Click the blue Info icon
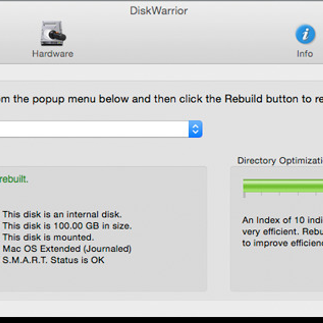The height and width of the screenshot is (323, 323). 305,34
